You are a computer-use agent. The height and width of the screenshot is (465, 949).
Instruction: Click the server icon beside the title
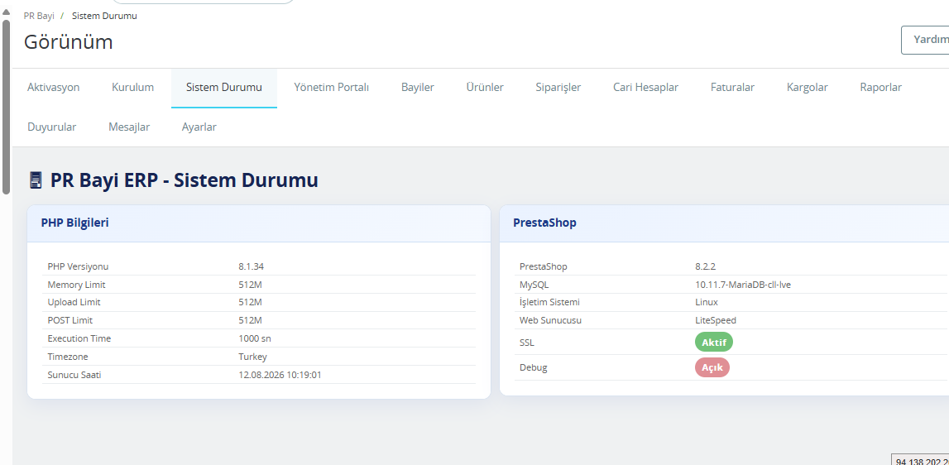click(36, 180)
